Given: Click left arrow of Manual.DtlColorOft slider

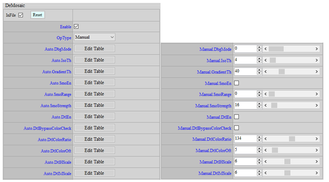Looking at the screenshot, I should tap(266, 150).
